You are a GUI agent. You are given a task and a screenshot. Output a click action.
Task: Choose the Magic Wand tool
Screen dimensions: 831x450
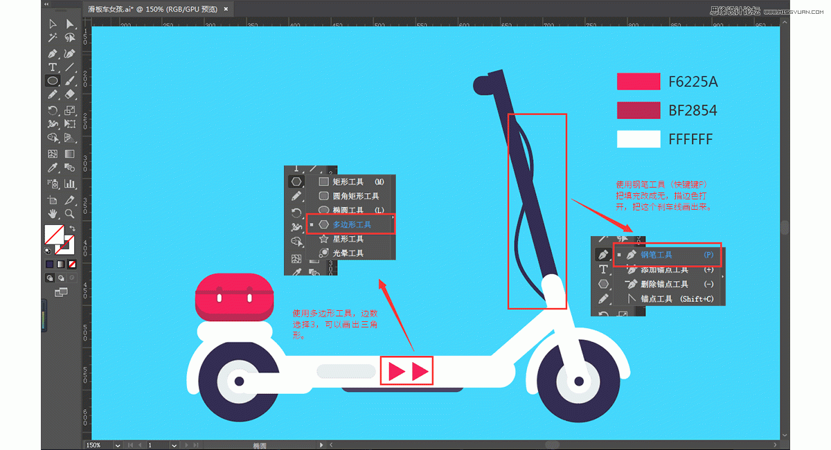click(x=53, y=38)
